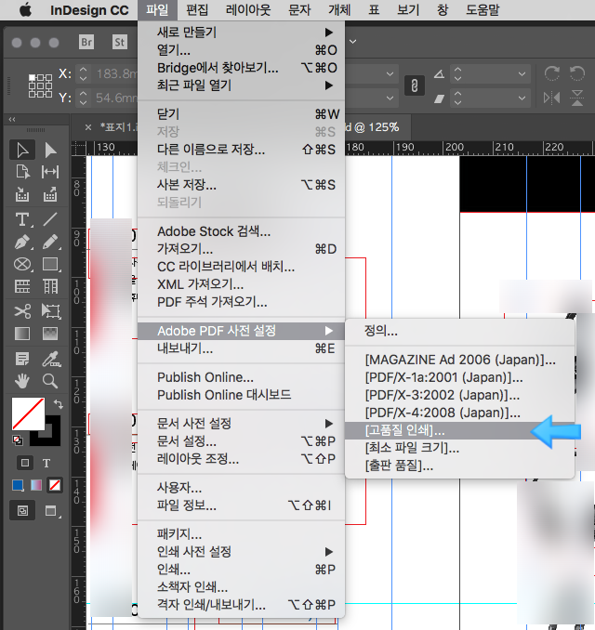Select the Gradient Feather tool

pos(50,334)
